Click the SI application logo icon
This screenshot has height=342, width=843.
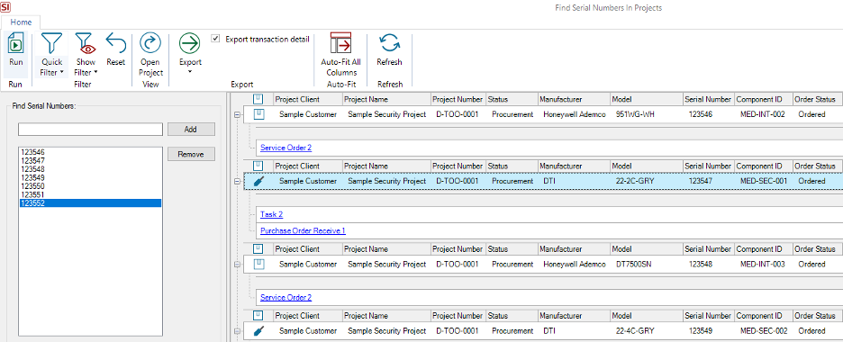pyautogui.click(x=5, y=7)
